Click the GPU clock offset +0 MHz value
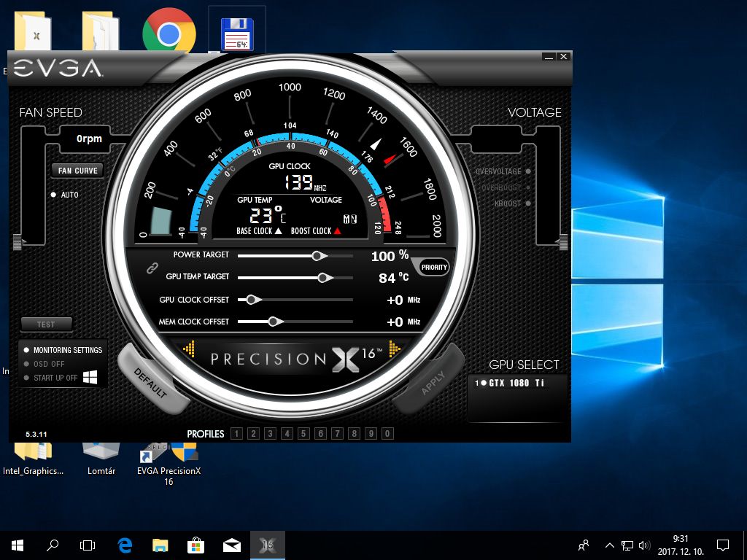 pos(403,300)
